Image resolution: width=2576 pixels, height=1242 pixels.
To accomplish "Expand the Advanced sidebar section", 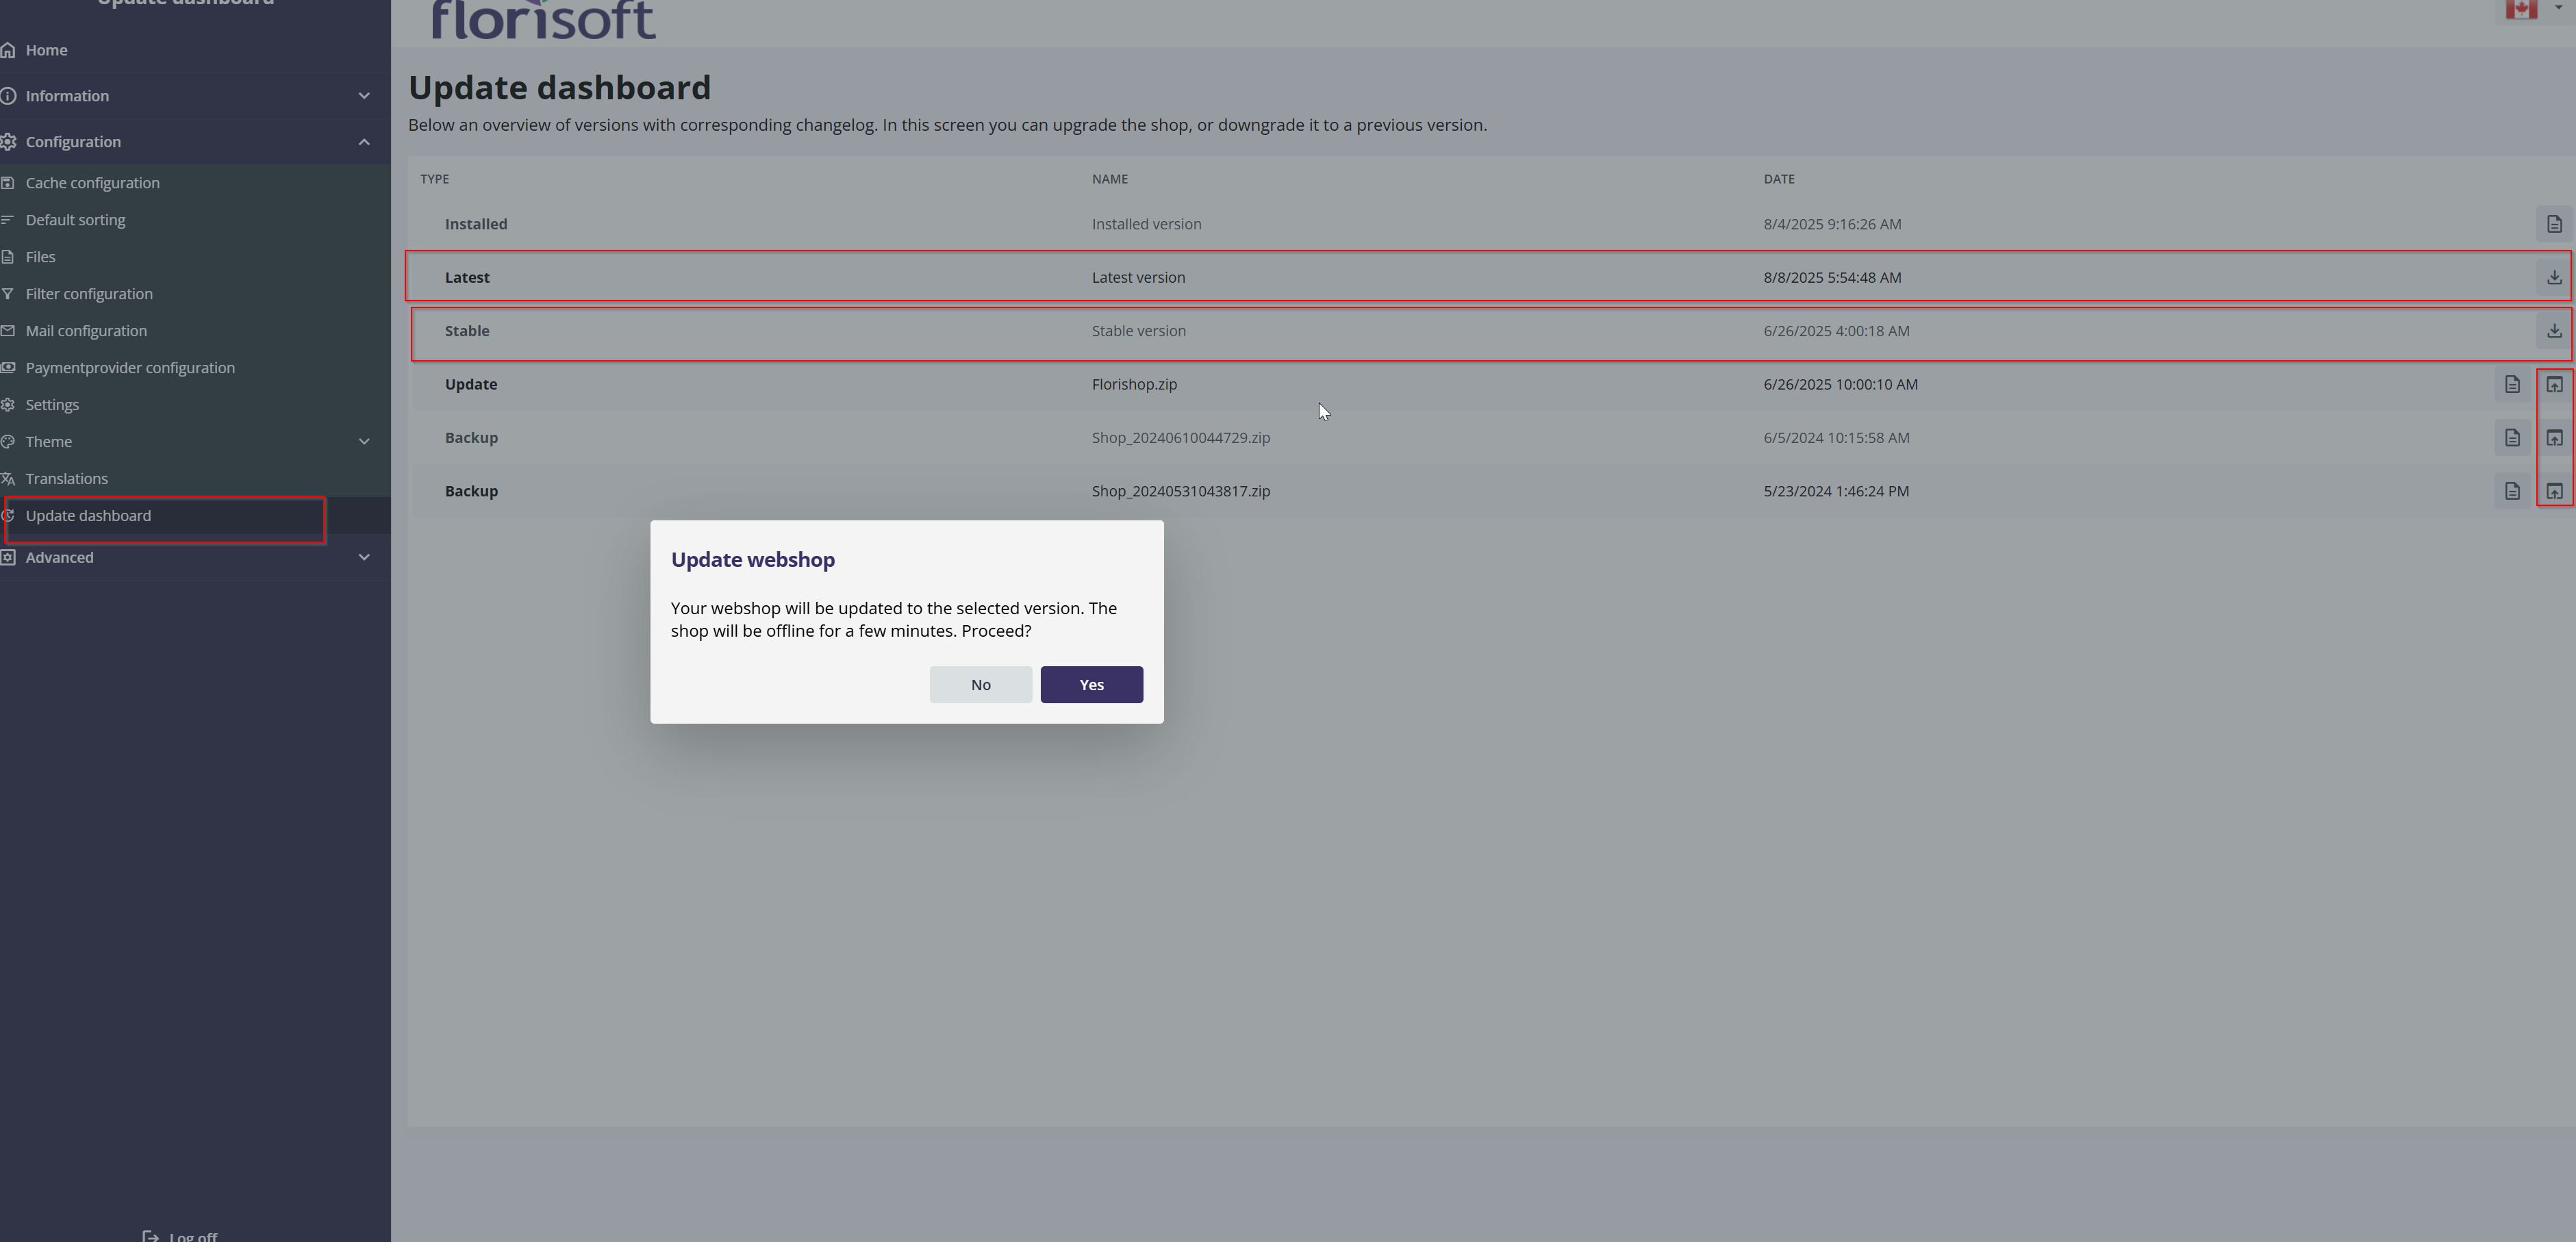I will (364, 557).
